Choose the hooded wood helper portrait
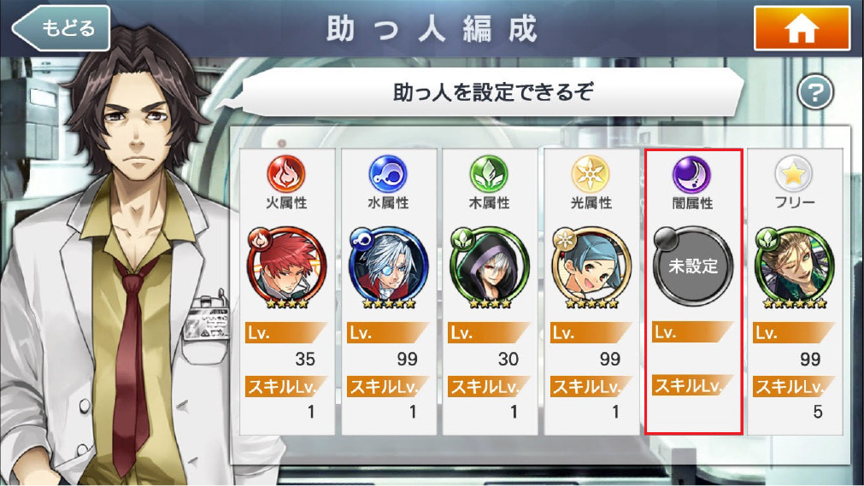The height and width of the screenshot is (486, 864). [490, 267]
